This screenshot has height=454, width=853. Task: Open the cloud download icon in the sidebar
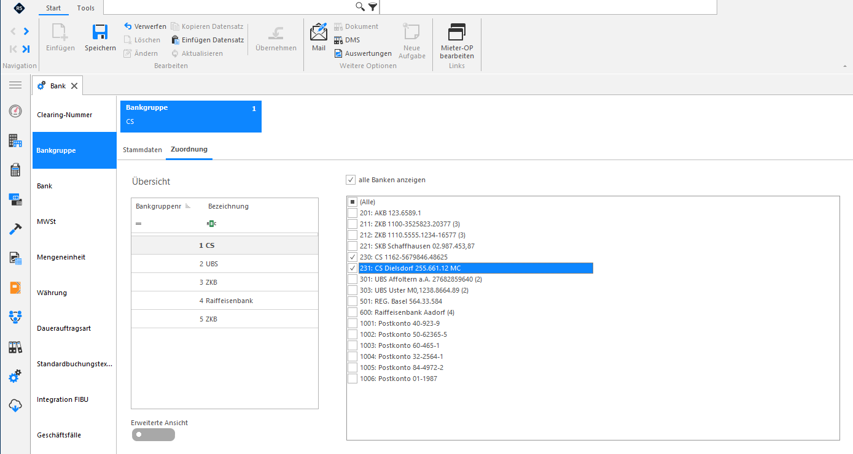15,406
